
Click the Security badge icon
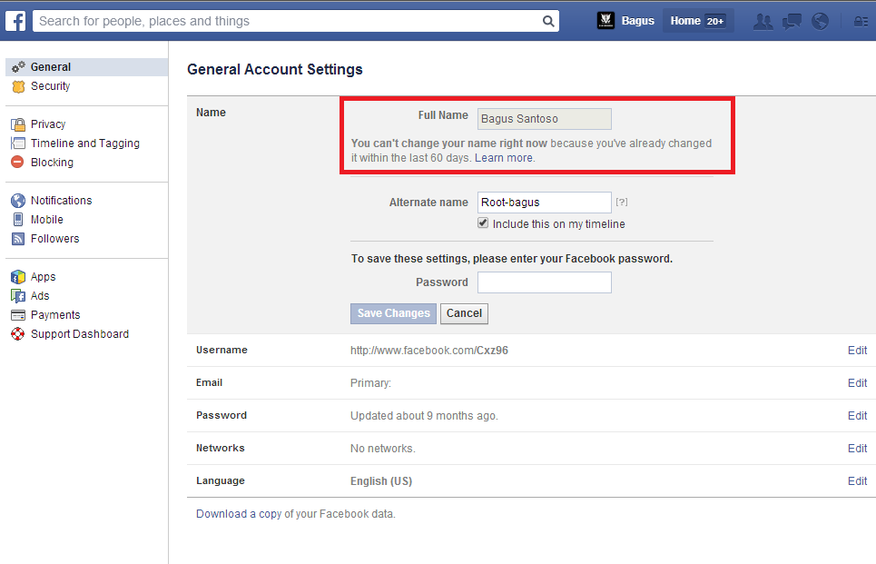click(18, 86)
